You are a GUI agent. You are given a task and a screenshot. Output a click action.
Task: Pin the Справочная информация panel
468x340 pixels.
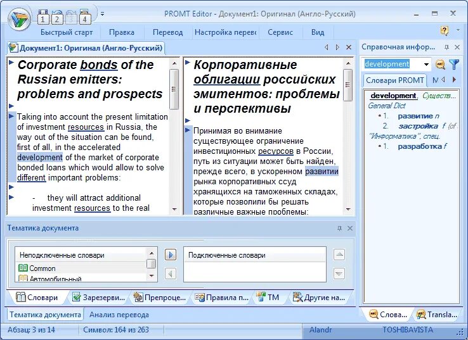coord(446,47)
